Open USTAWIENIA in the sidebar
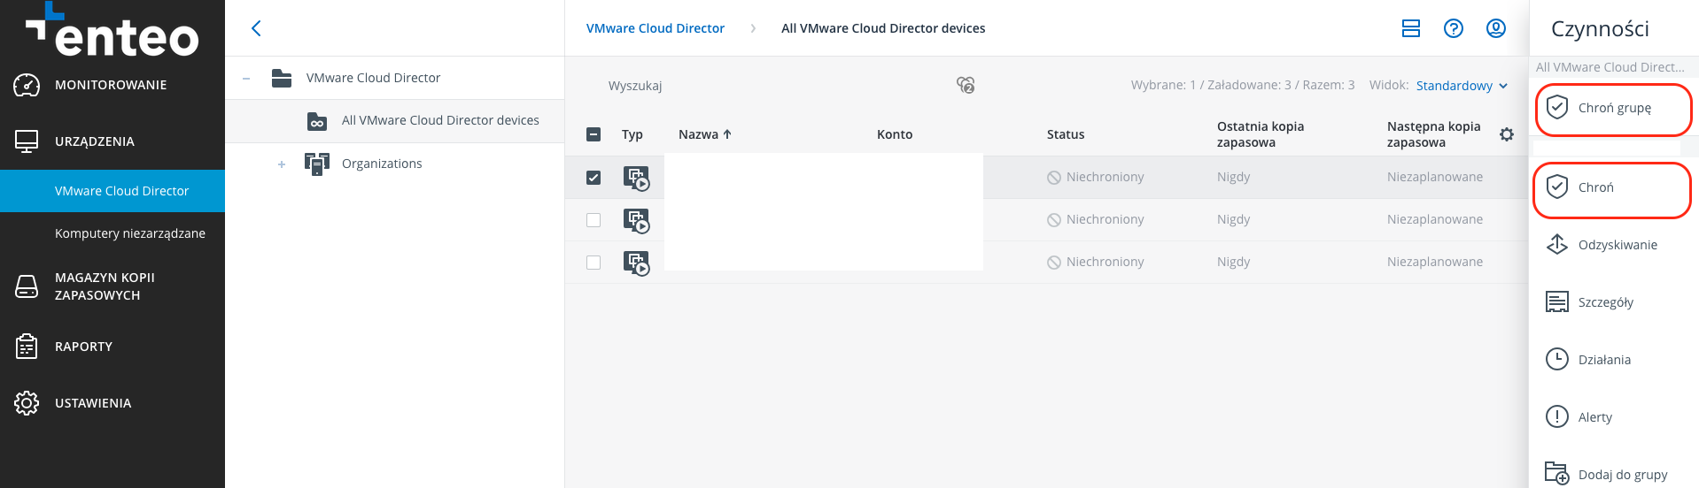 coord(93,403)
